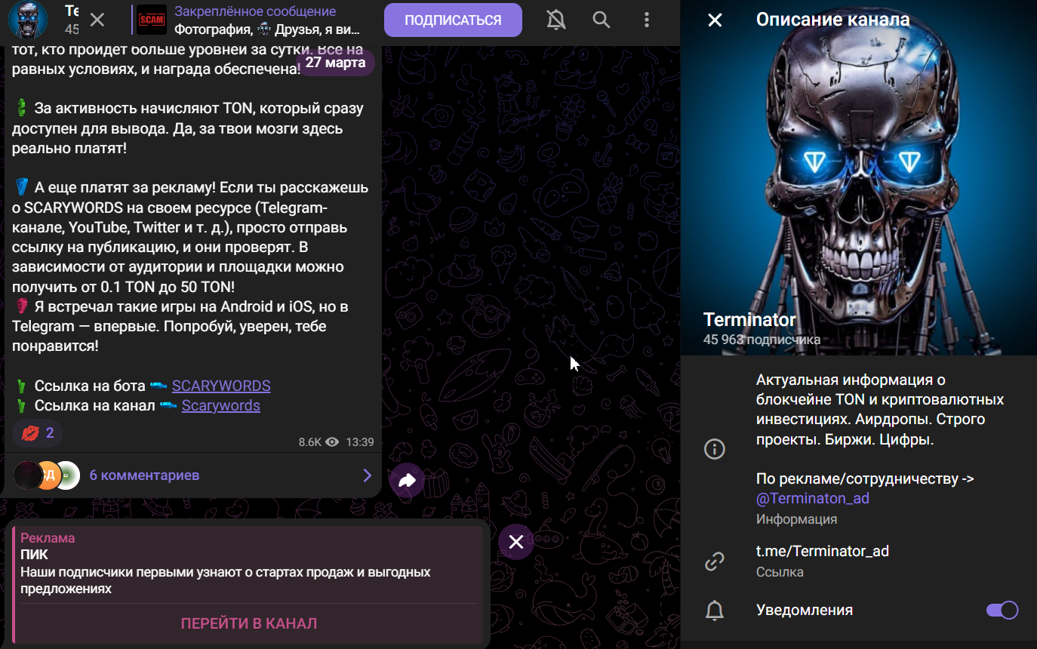This screenshot has width=1037, height=649.
Task: Open the 6 комментариев thread
Action: [144, 475]
